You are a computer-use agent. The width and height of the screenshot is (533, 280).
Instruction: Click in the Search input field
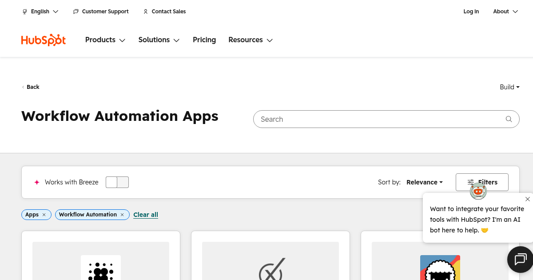[x=386, y=119]
